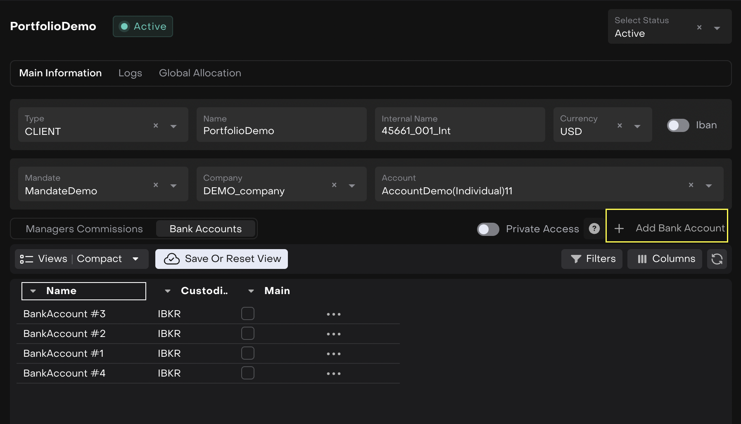Image resolution: width=741 pixels, height=424 pixels.
Task: Click the Private Access help question icon
Action: [x=594, y=228]
